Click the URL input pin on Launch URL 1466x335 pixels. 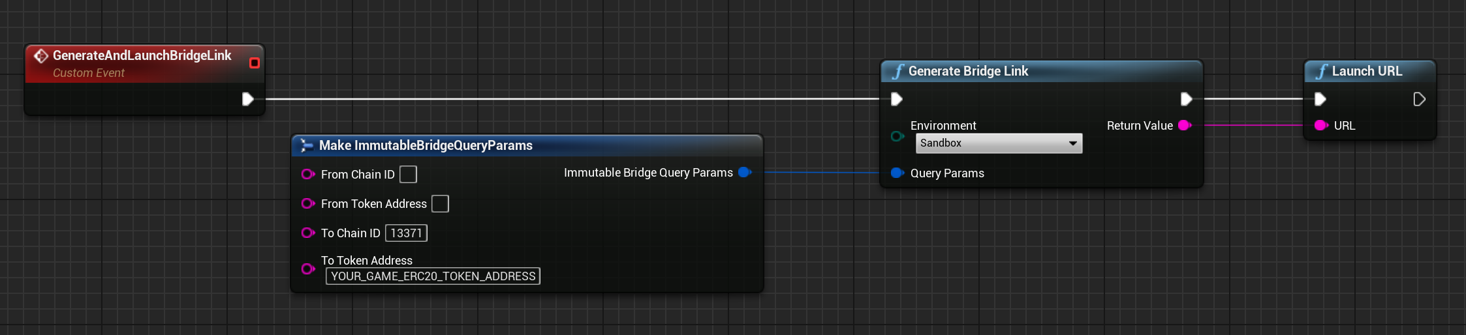pyautogui.click(x=1321, y=125)
